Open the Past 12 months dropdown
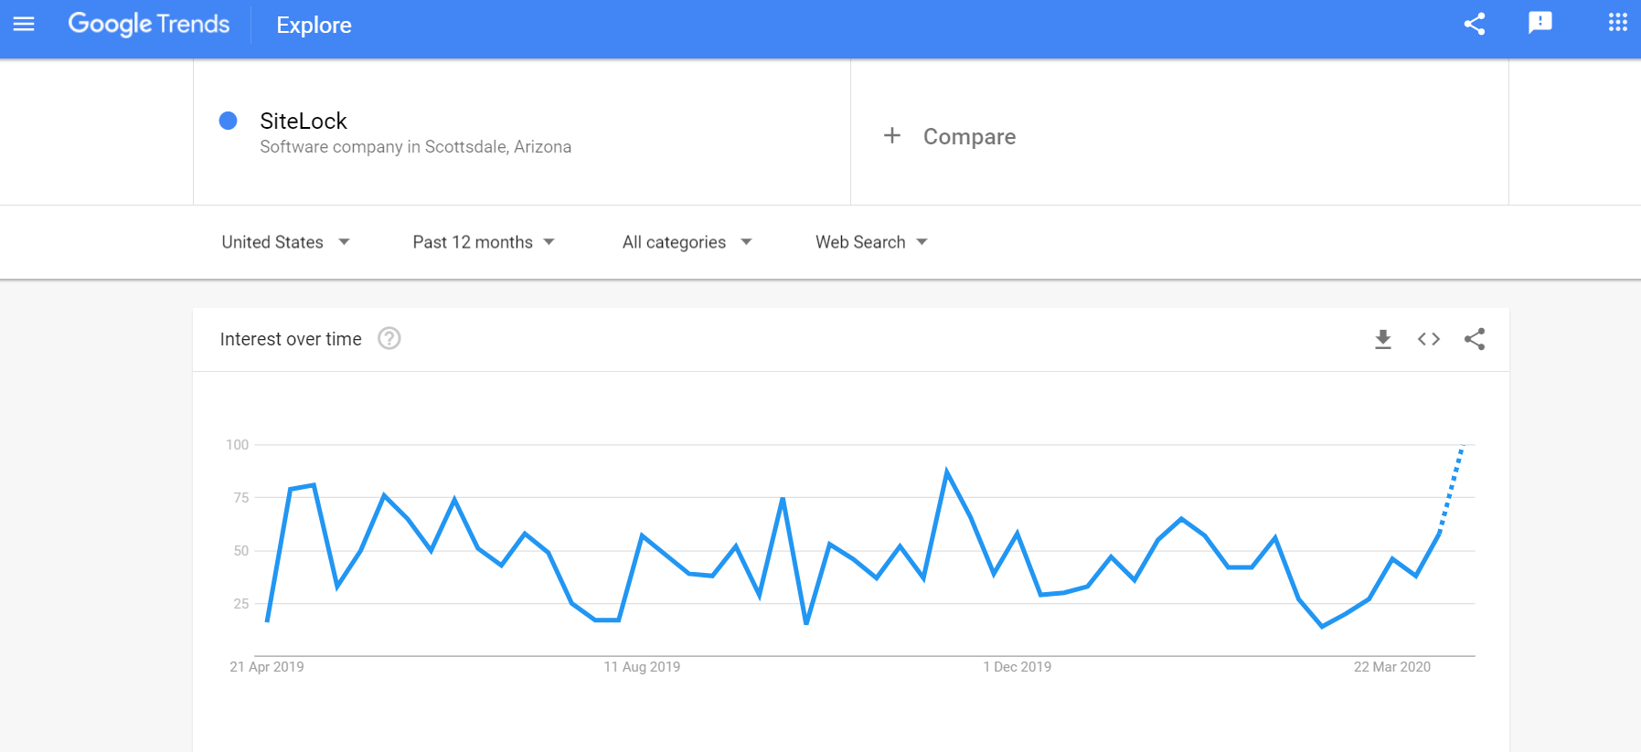Screen dimensions: 1641x752 (x=484, y=242)
